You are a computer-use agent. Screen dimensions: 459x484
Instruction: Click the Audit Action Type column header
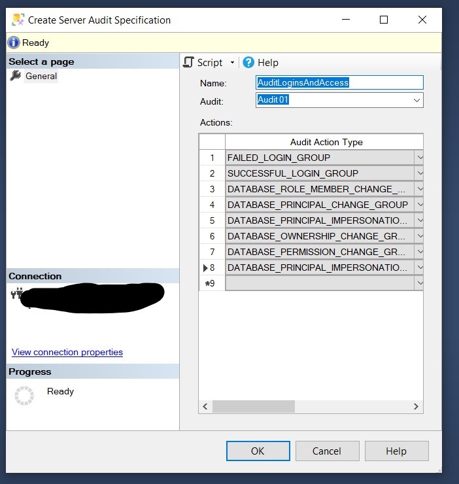(x=324, y=142)
